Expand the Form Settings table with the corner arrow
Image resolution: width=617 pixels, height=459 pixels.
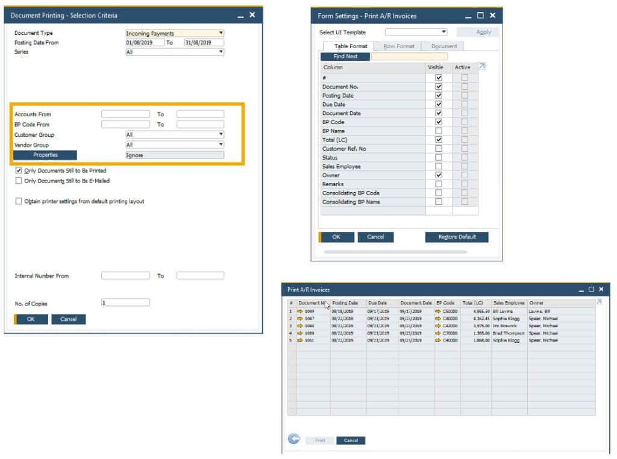[x=481, y=67]
